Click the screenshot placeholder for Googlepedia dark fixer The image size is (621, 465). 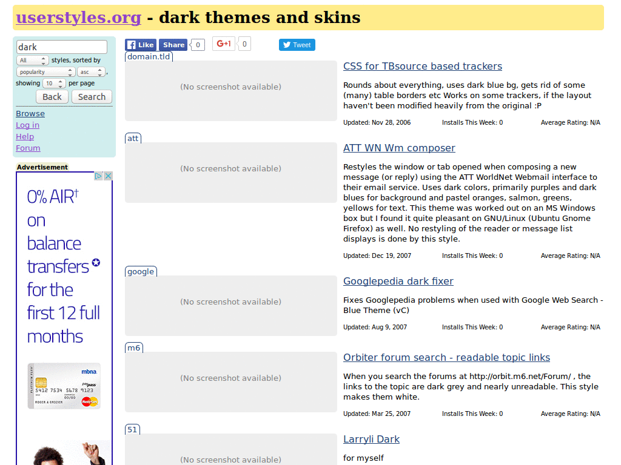click(231, 306)
